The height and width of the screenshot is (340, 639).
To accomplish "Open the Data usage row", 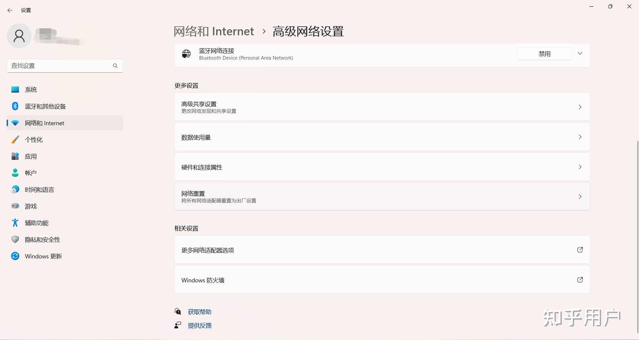I will click(382, 137).
